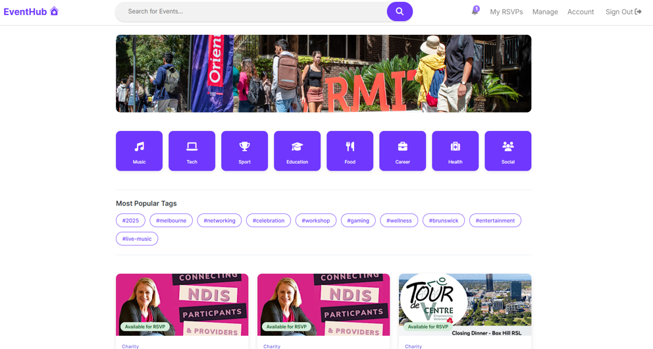Screen dimensions: 653x349
Task: Browse the Education category tile
Action: pos(297,151)
